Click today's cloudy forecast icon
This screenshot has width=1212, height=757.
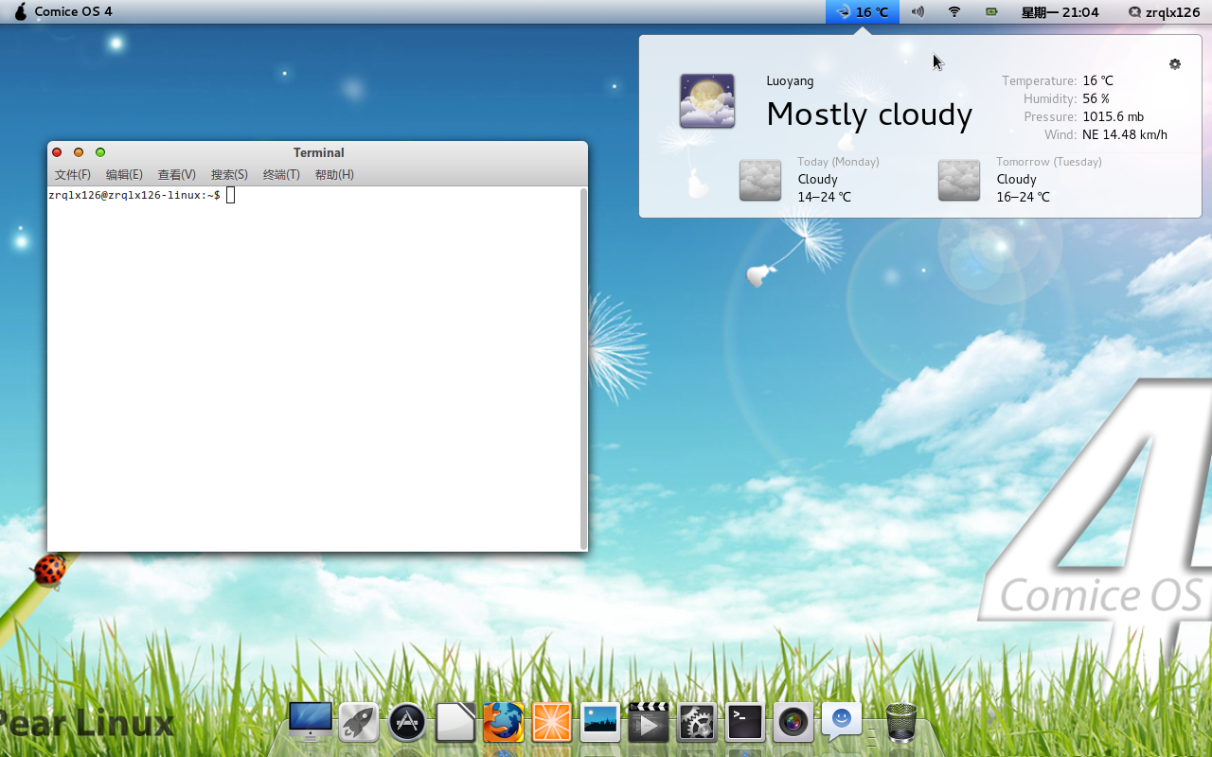click(760, 180)
